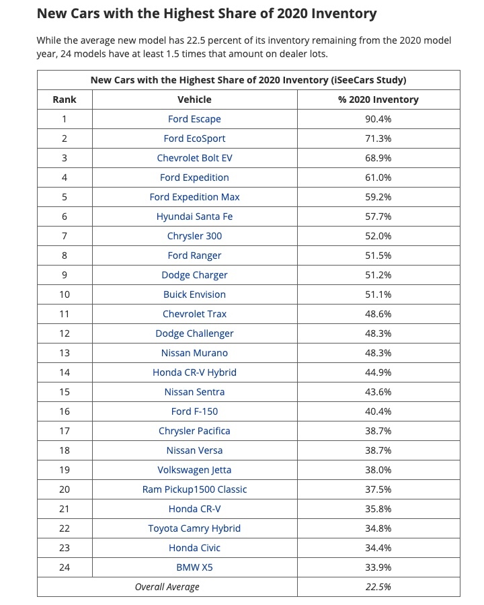This screenshot has width=484, height=605.
Task: Click the Ram Pickup1500 Classic link
Action: click(194, 489)
